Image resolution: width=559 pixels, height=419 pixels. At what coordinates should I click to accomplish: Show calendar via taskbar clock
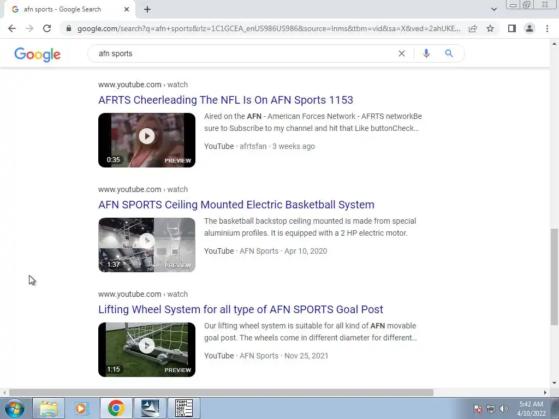(x=531, y=409)
